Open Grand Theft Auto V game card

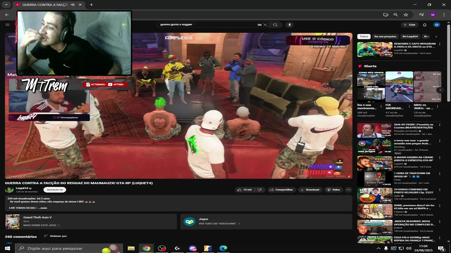91,221
